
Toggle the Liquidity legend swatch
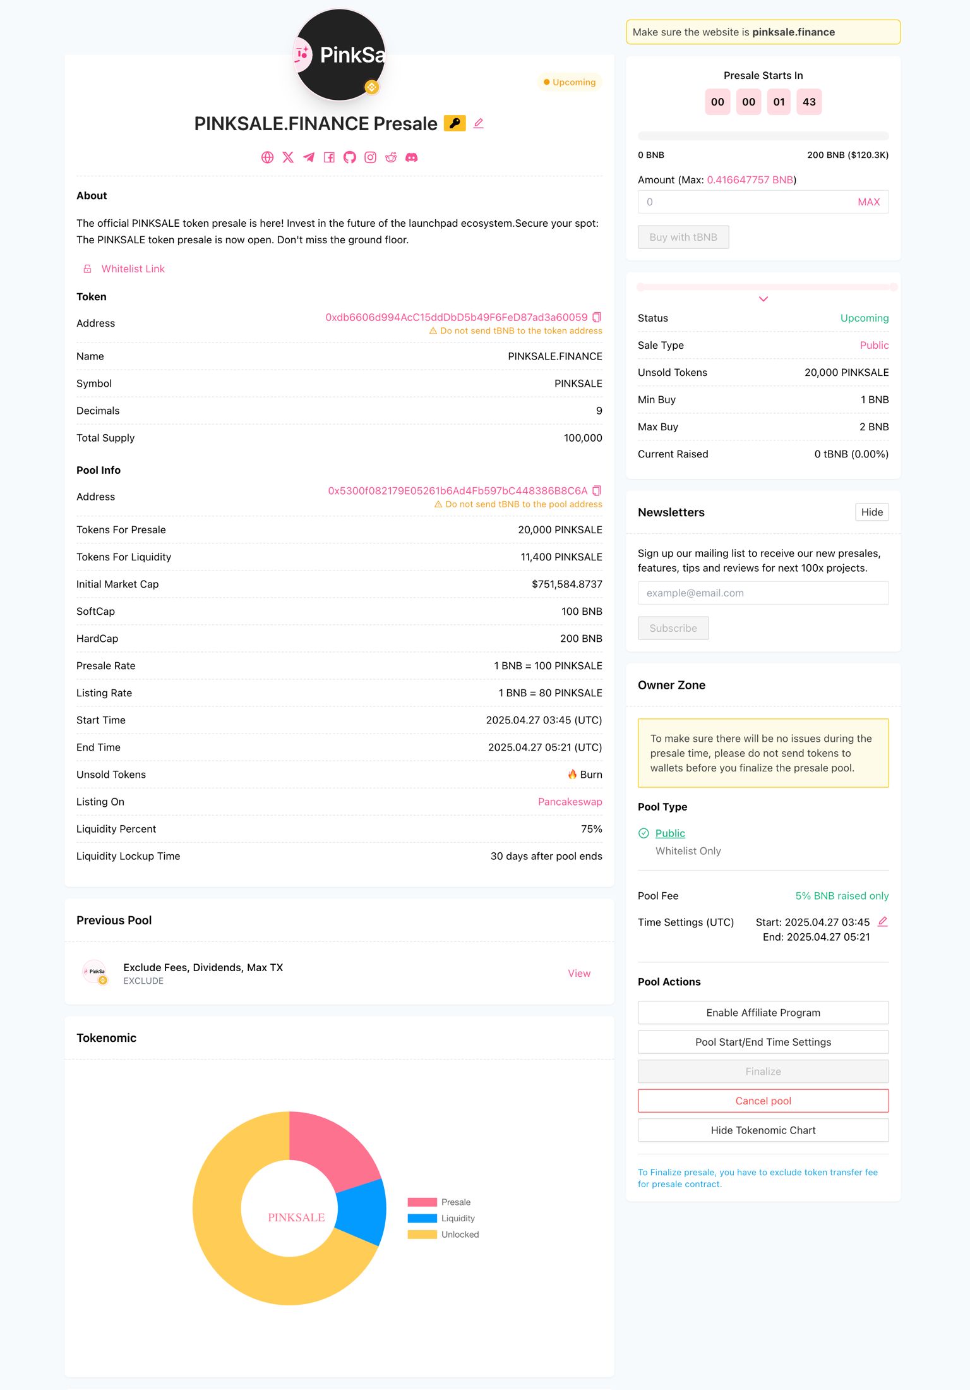pos(422,1219)
